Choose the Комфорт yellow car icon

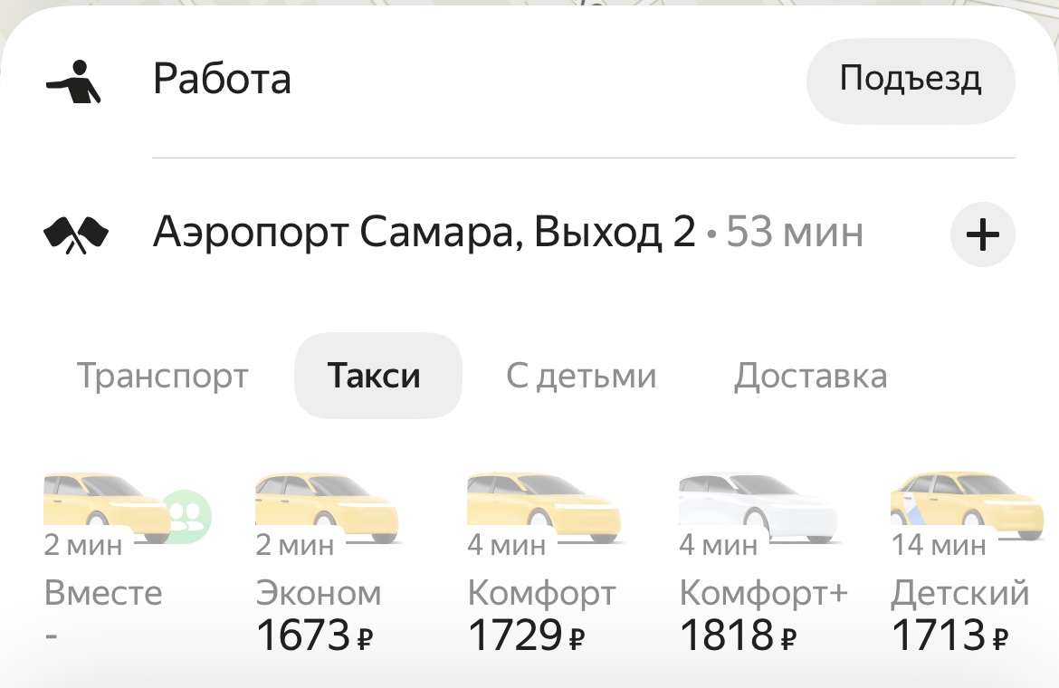click(543, 504)
